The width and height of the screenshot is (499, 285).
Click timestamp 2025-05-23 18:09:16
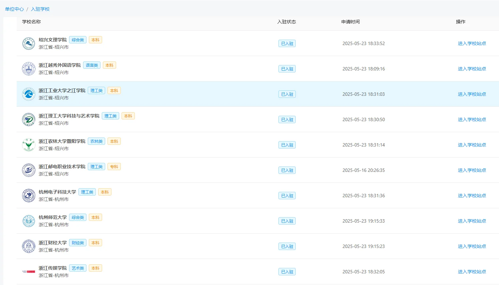tap(363, 69)
